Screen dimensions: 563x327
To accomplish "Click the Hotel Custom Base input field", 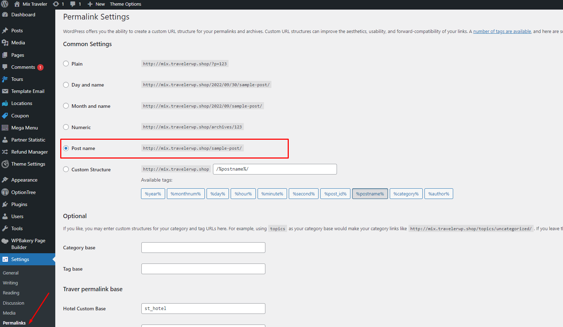I will point(203,309).
